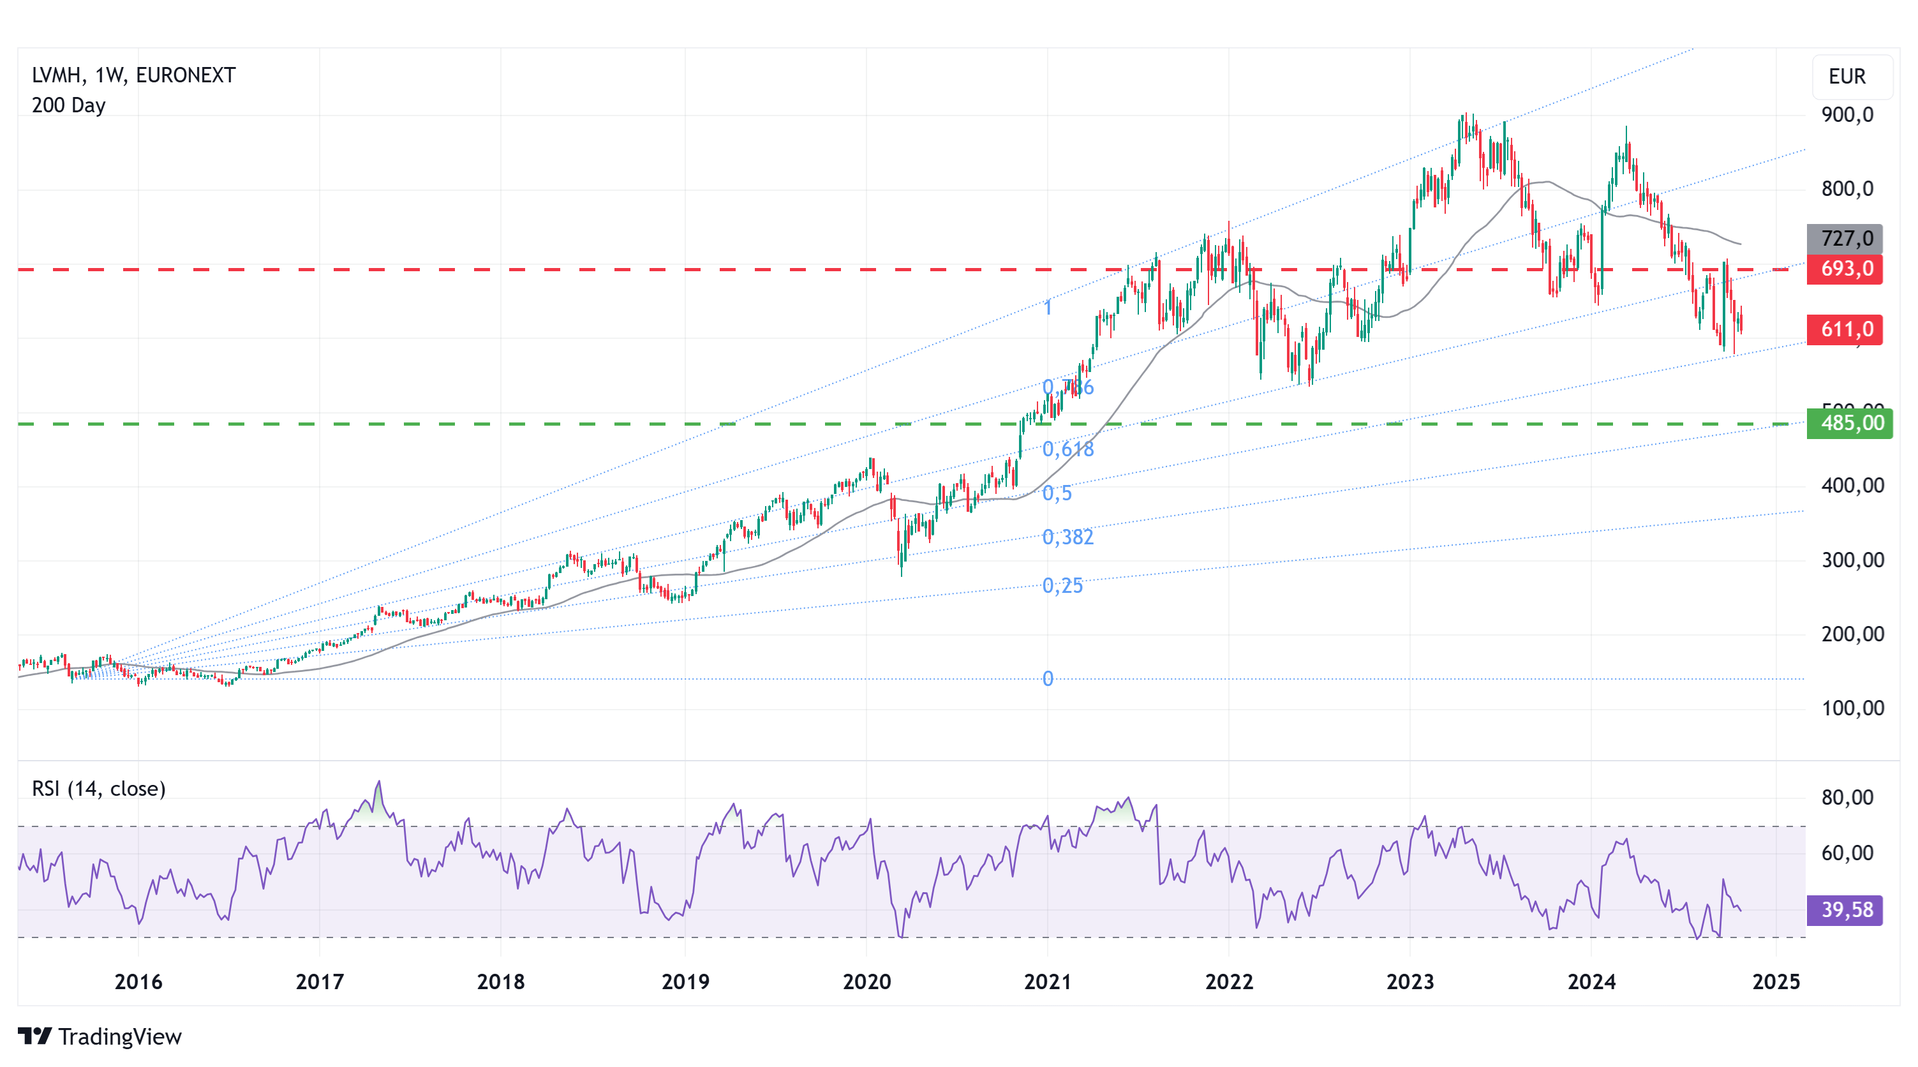Click the 2024 time axis label
Screen dimensions: 1918x1067
(x=1592, y=981)
